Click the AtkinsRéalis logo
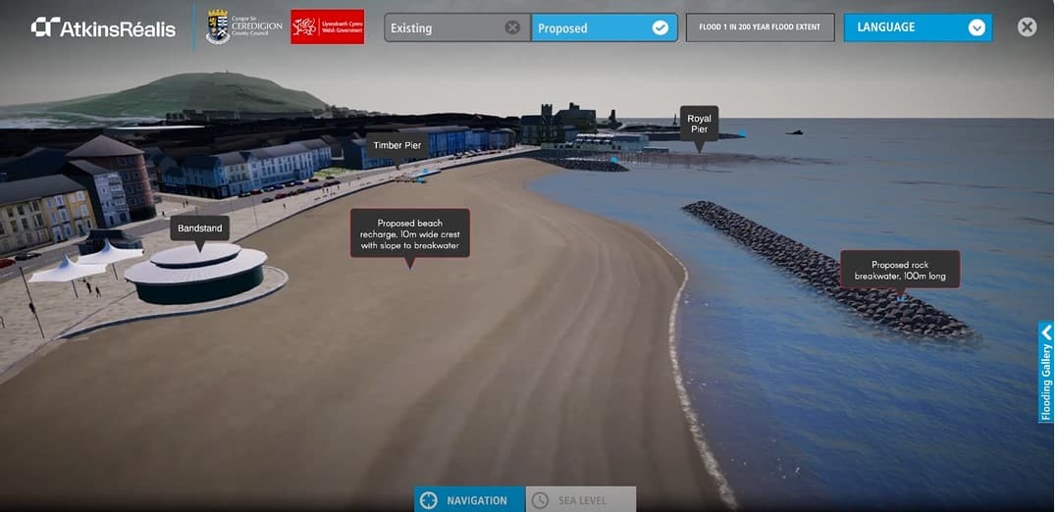This screenshot has height=512, width=1057. pyautogui.click(x=103, y=27)
